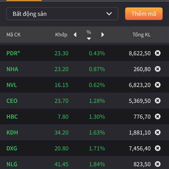Sort by the Khớp column header
Viewport: 169px width, 169px height.
61,35
